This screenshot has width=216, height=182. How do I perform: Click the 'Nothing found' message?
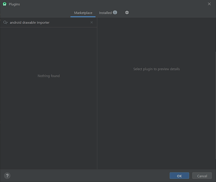tap(49, 76)
